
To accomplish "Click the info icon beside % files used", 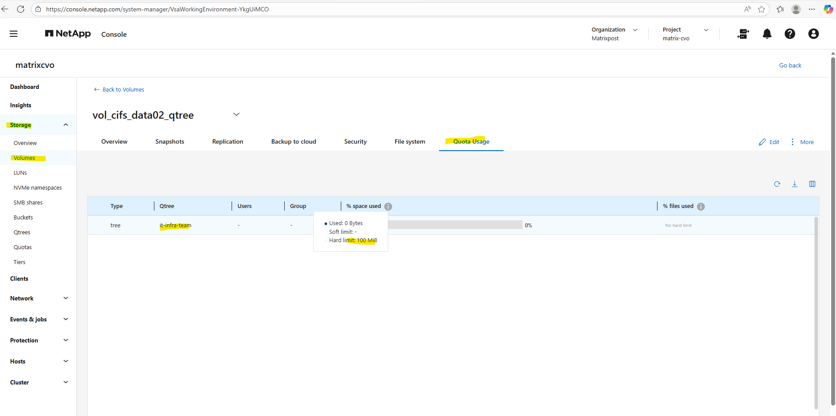I will coord(701,207).
